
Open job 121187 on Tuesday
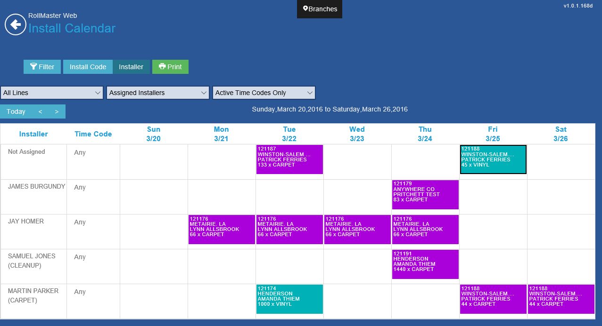point(289,159)
